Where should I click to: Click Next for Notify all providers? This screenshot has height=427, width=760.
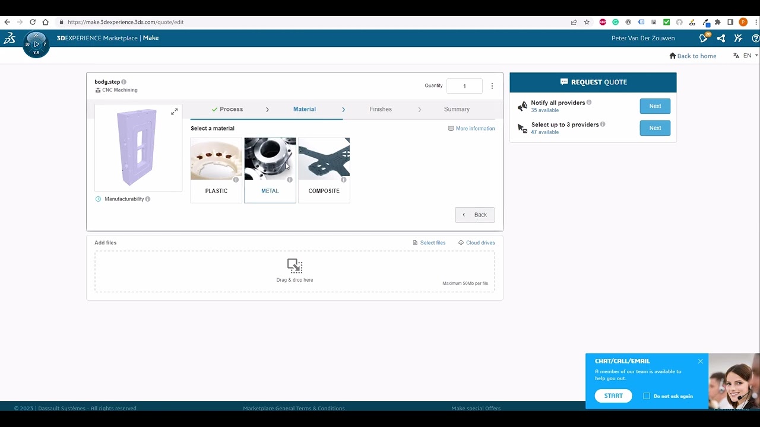pyautogui.click(x=655, y=106)
